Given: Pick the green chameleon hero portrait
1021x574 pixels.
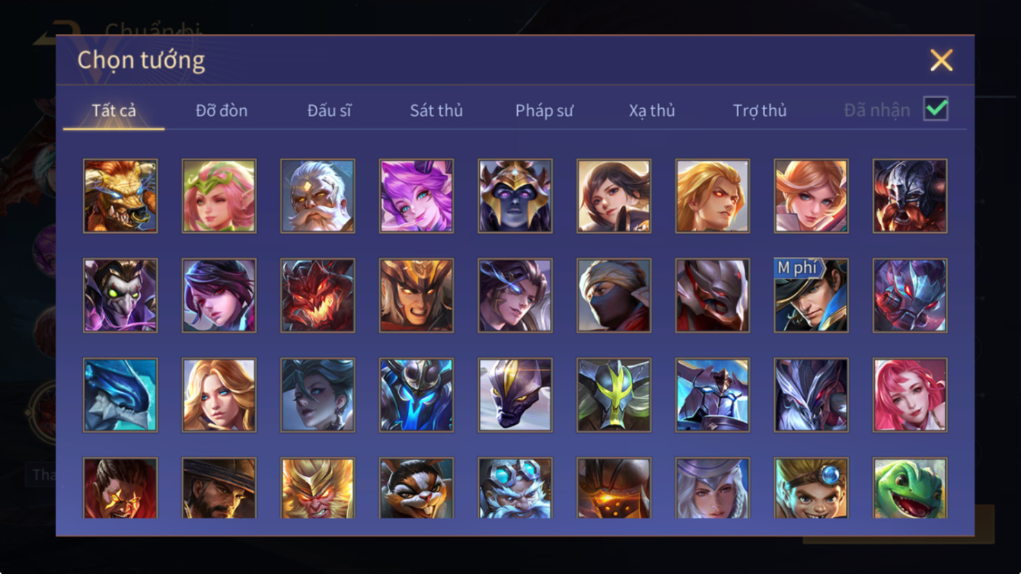Looking at the screenshot, I should 910,488.
